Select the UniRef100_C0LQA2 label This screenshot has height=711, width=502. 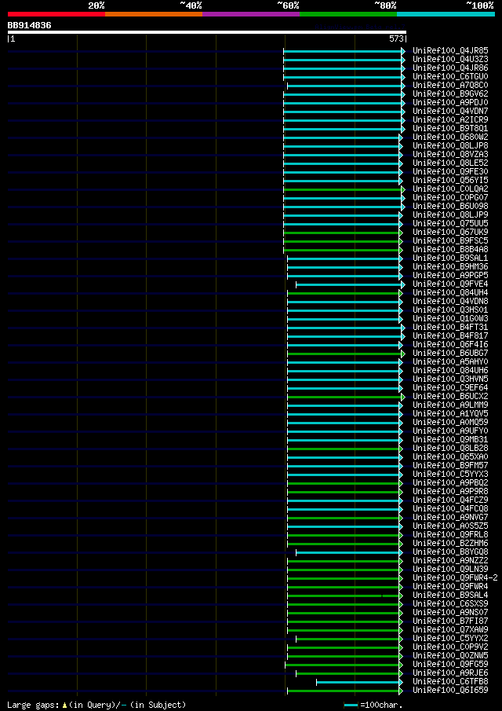click(450, 189)
